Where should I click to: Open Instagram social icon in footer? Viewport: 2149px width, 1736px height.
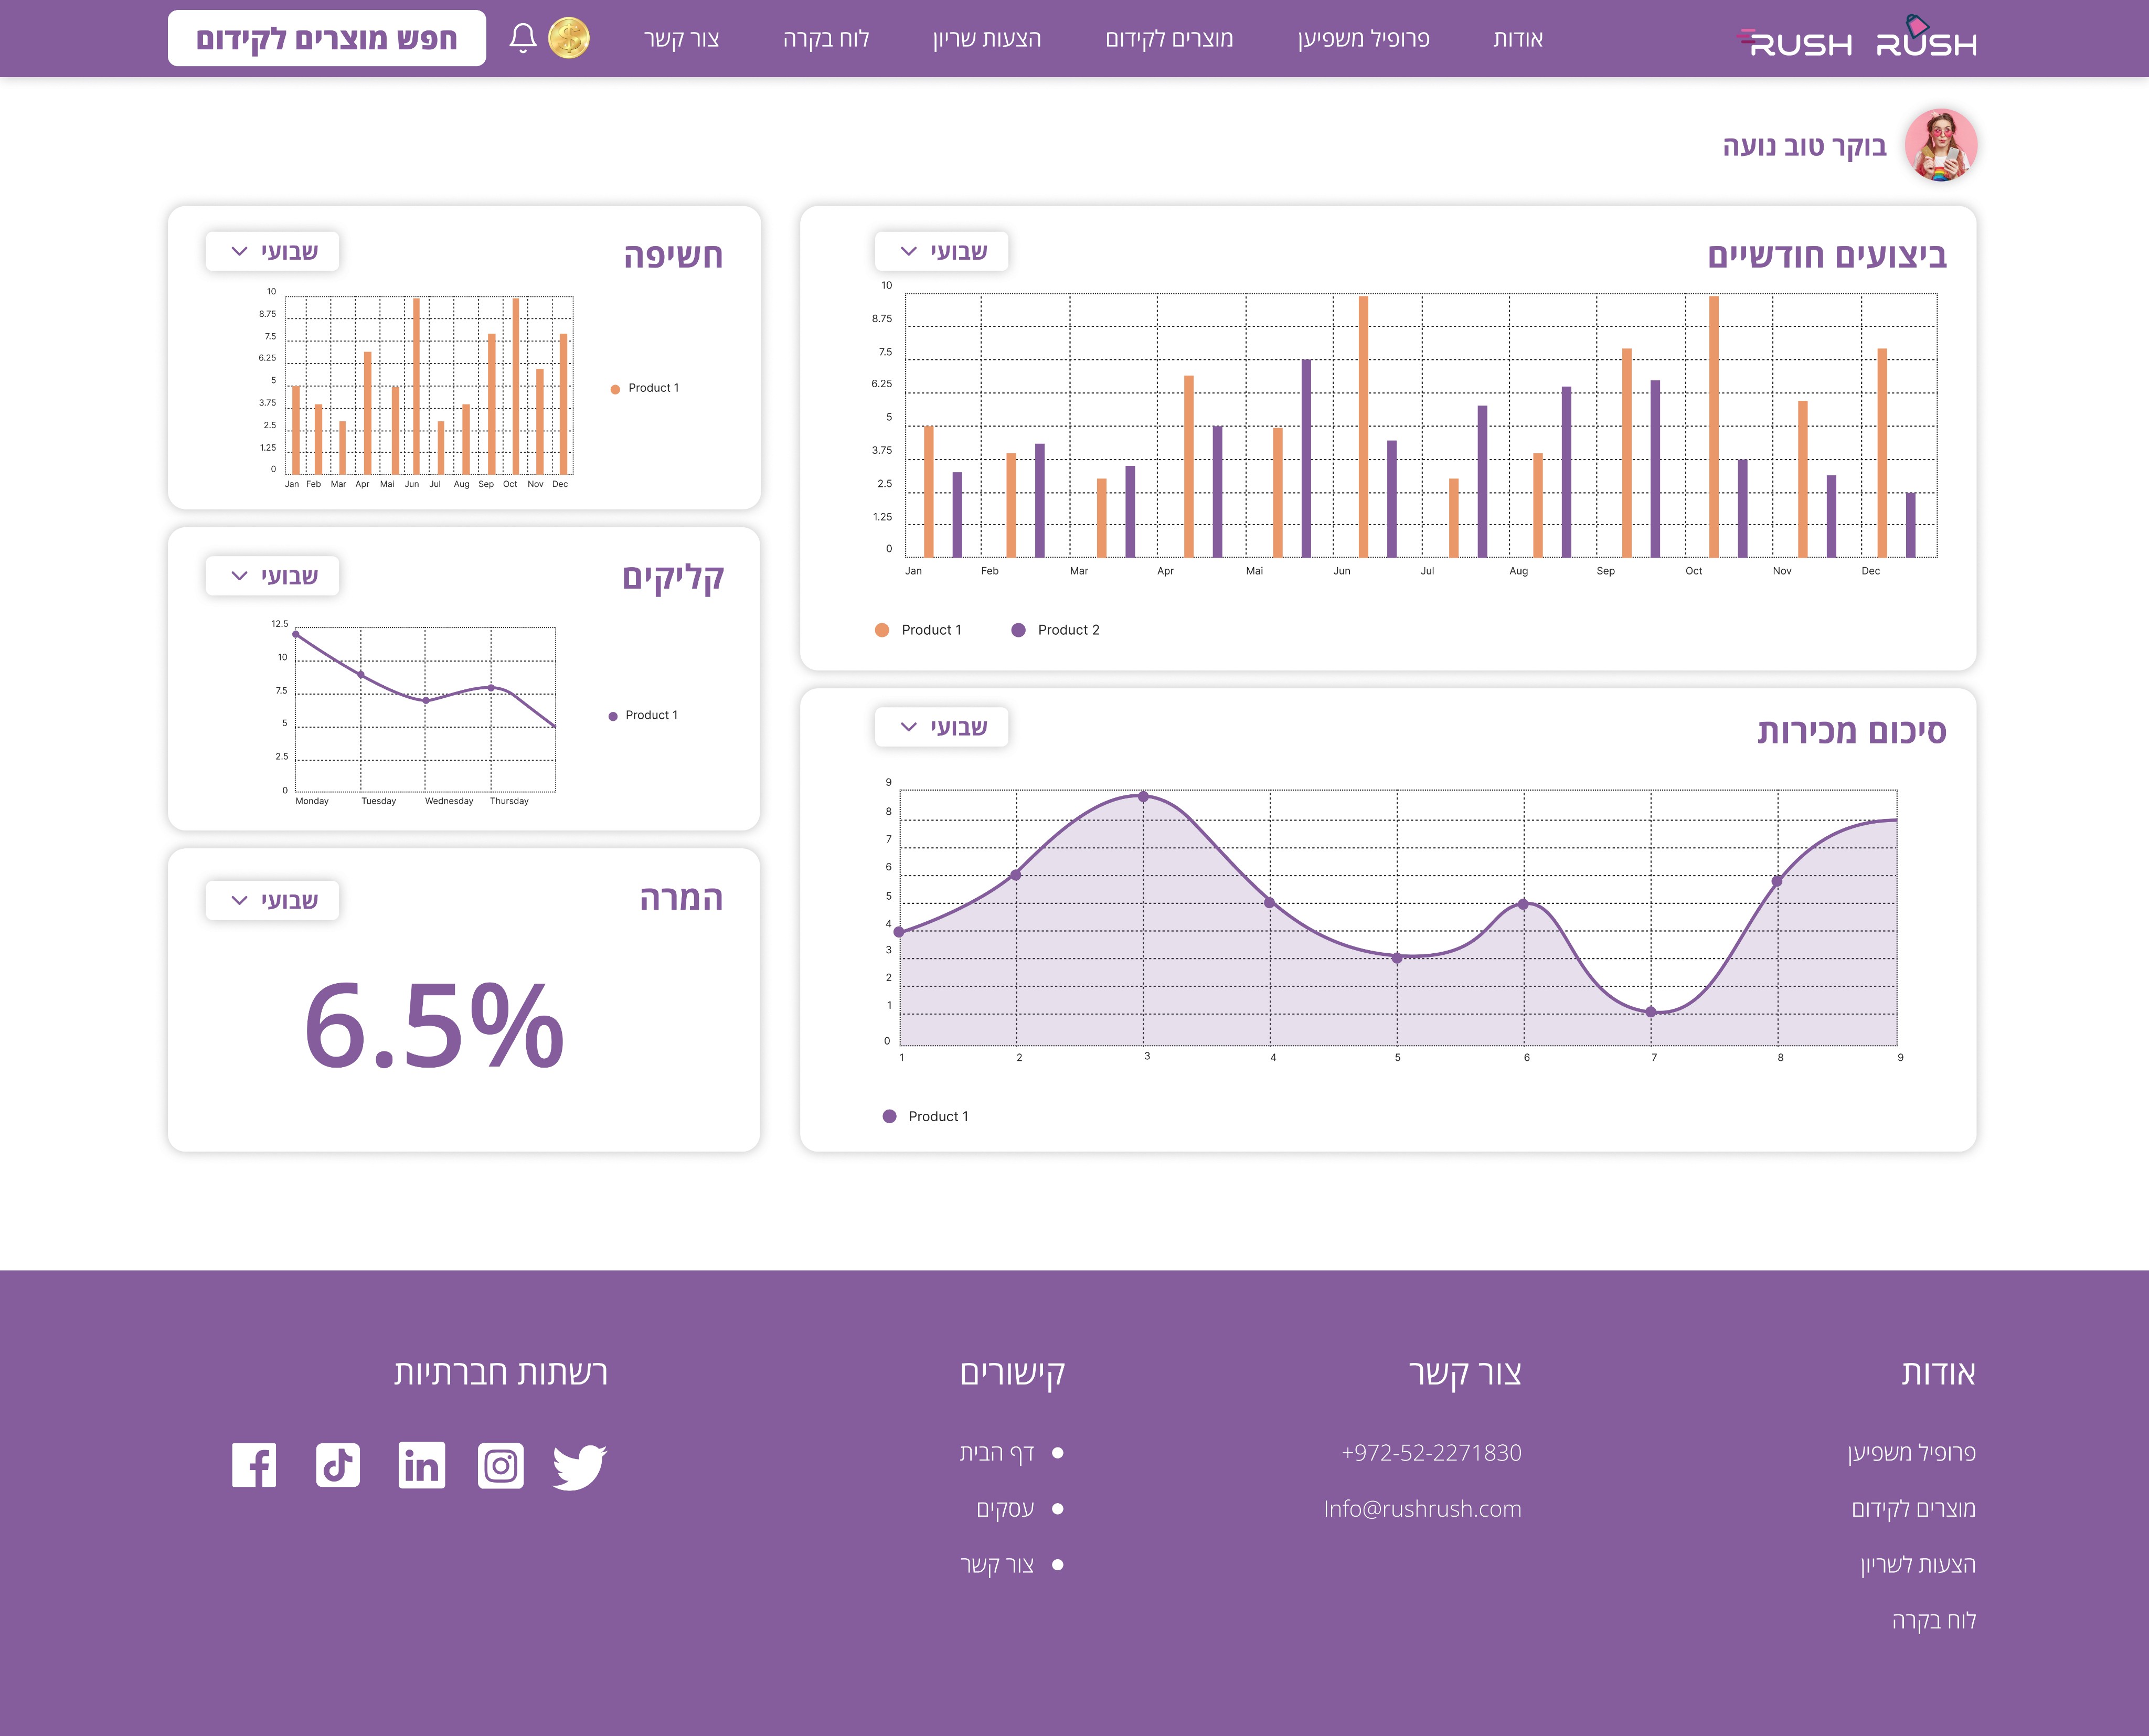[500, 1465]
